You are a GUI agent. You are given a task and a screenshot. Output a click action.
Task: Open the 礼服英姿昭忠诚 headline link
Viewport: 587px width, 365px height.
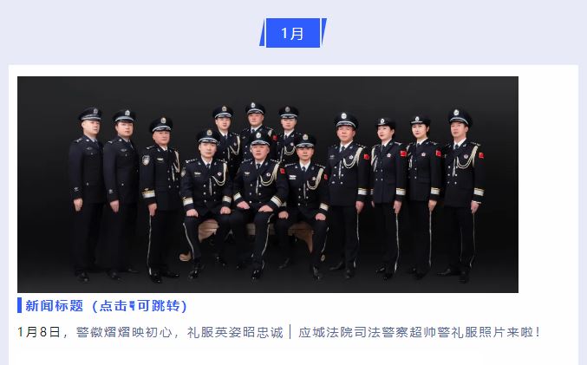235,332
